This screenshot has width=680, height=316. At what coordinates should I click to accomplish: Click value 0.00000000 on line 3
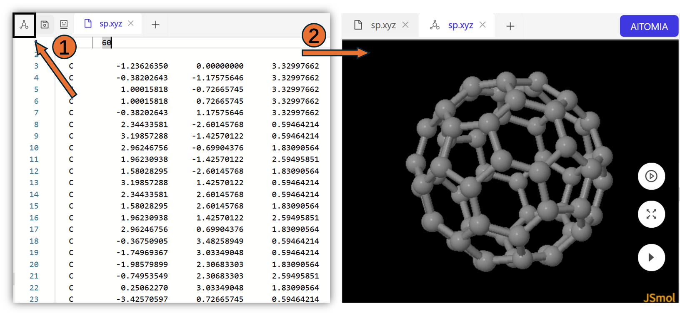(x=220, y=66)
